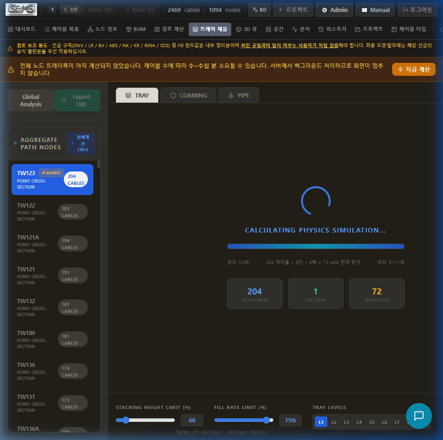
Task: Open 경로 계산 route calculation tab
Action: [x=169, y=29]
